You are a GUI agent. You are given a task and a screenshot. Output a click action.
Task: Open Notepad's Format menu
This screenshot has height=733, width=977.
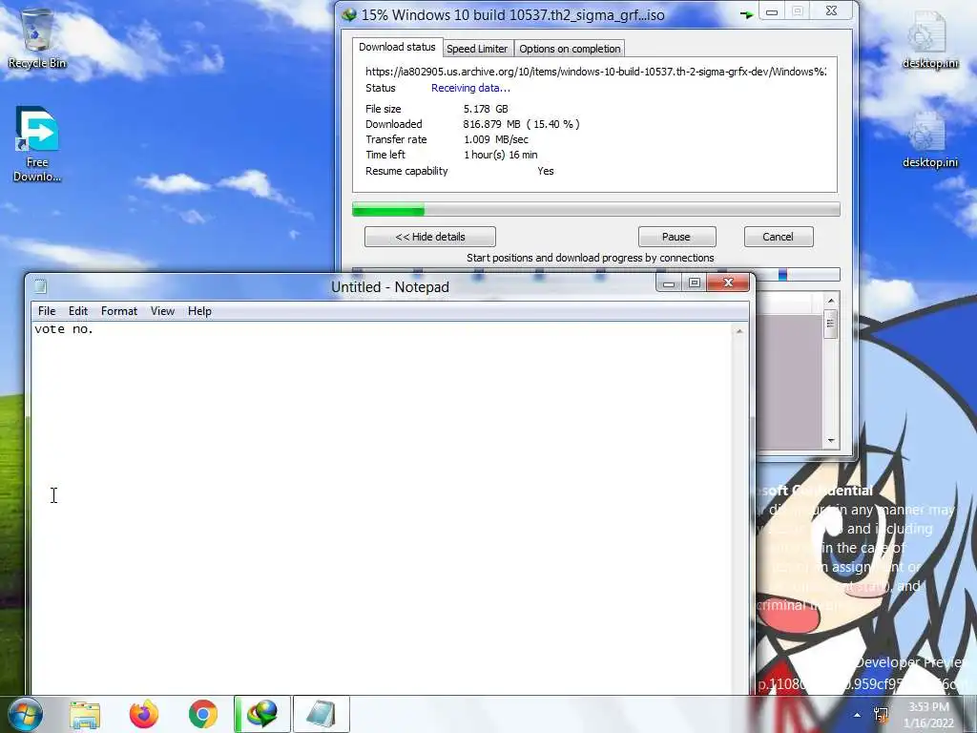tap(119, 311)
